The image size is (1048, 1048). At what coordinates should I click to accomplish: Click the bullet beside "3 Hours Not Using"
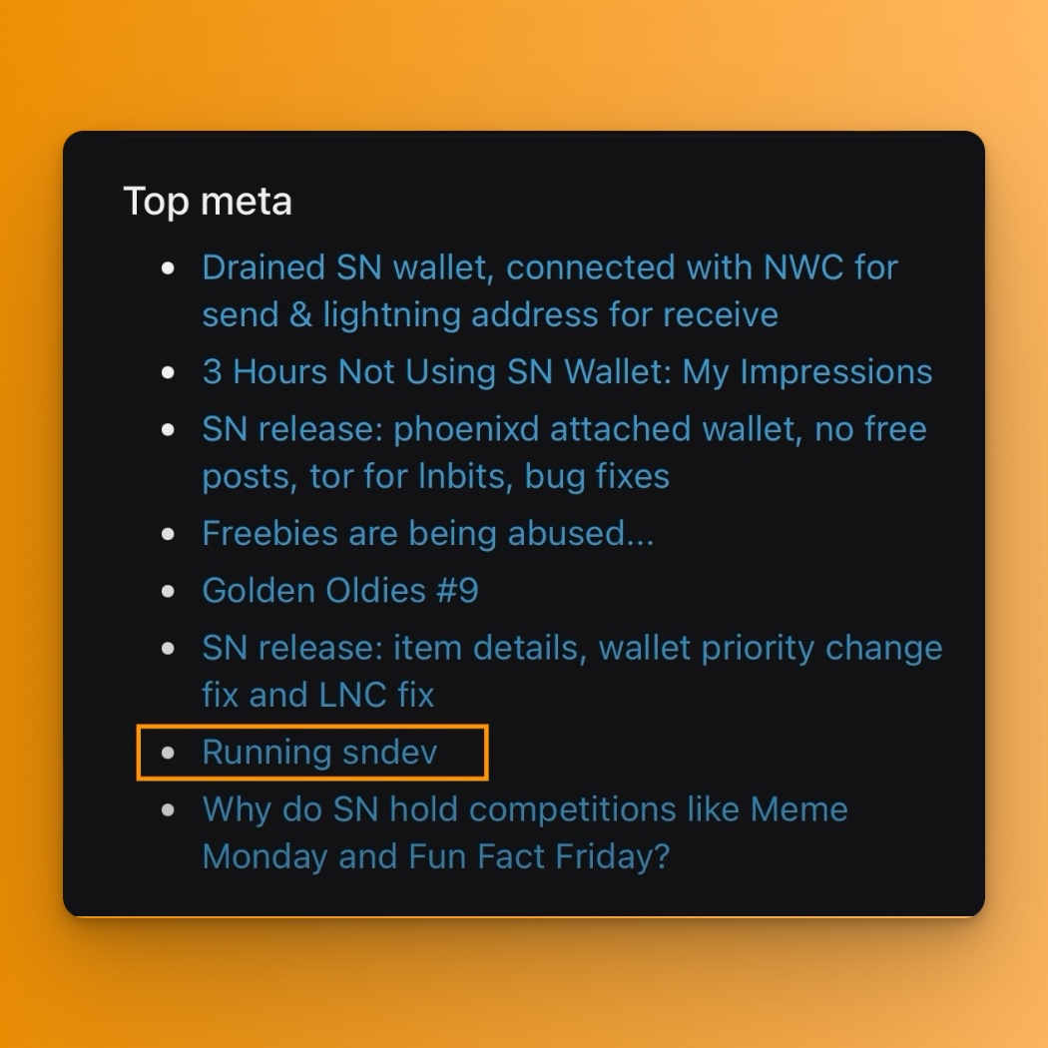pyautogui.click(x=168, y=372)
